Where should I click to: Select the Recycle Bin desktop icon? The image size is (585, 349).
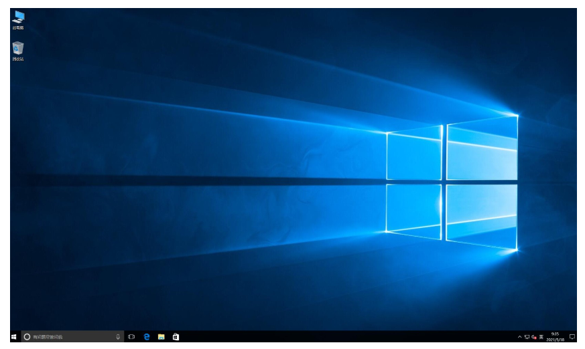[18, 51]
